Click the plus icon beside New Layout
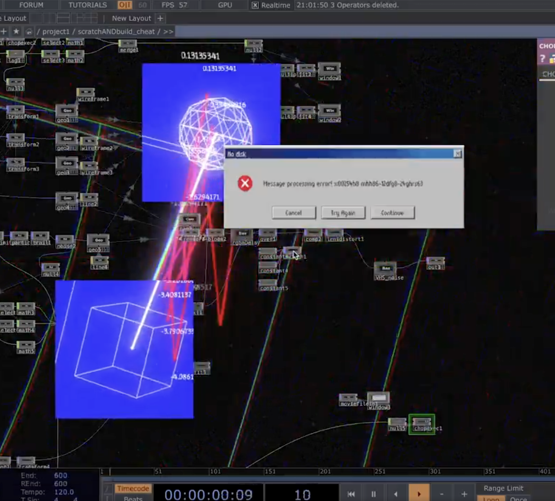The image size is (555, 501). coord(160,18)
